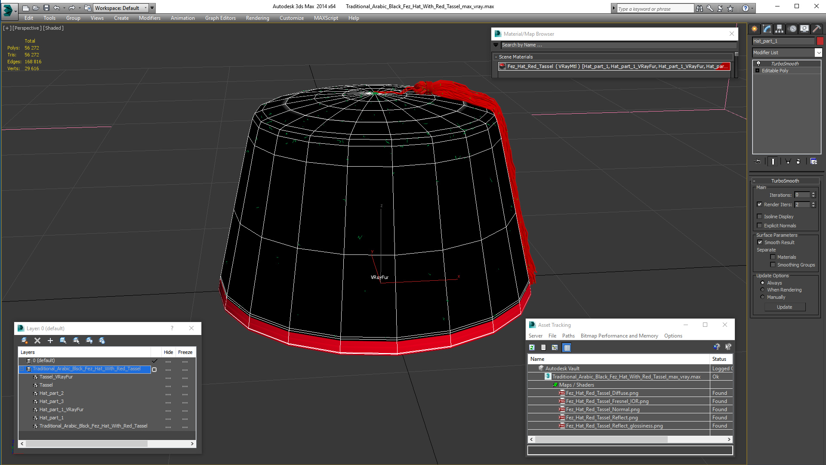Enable Explicit Normals checkbox
This screenshot has height=465, width=826.
click(760, 226)
